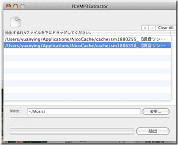Click the disabled zoom button in the title bar
This screenshot has width=178, height=145.
point(23,6)
